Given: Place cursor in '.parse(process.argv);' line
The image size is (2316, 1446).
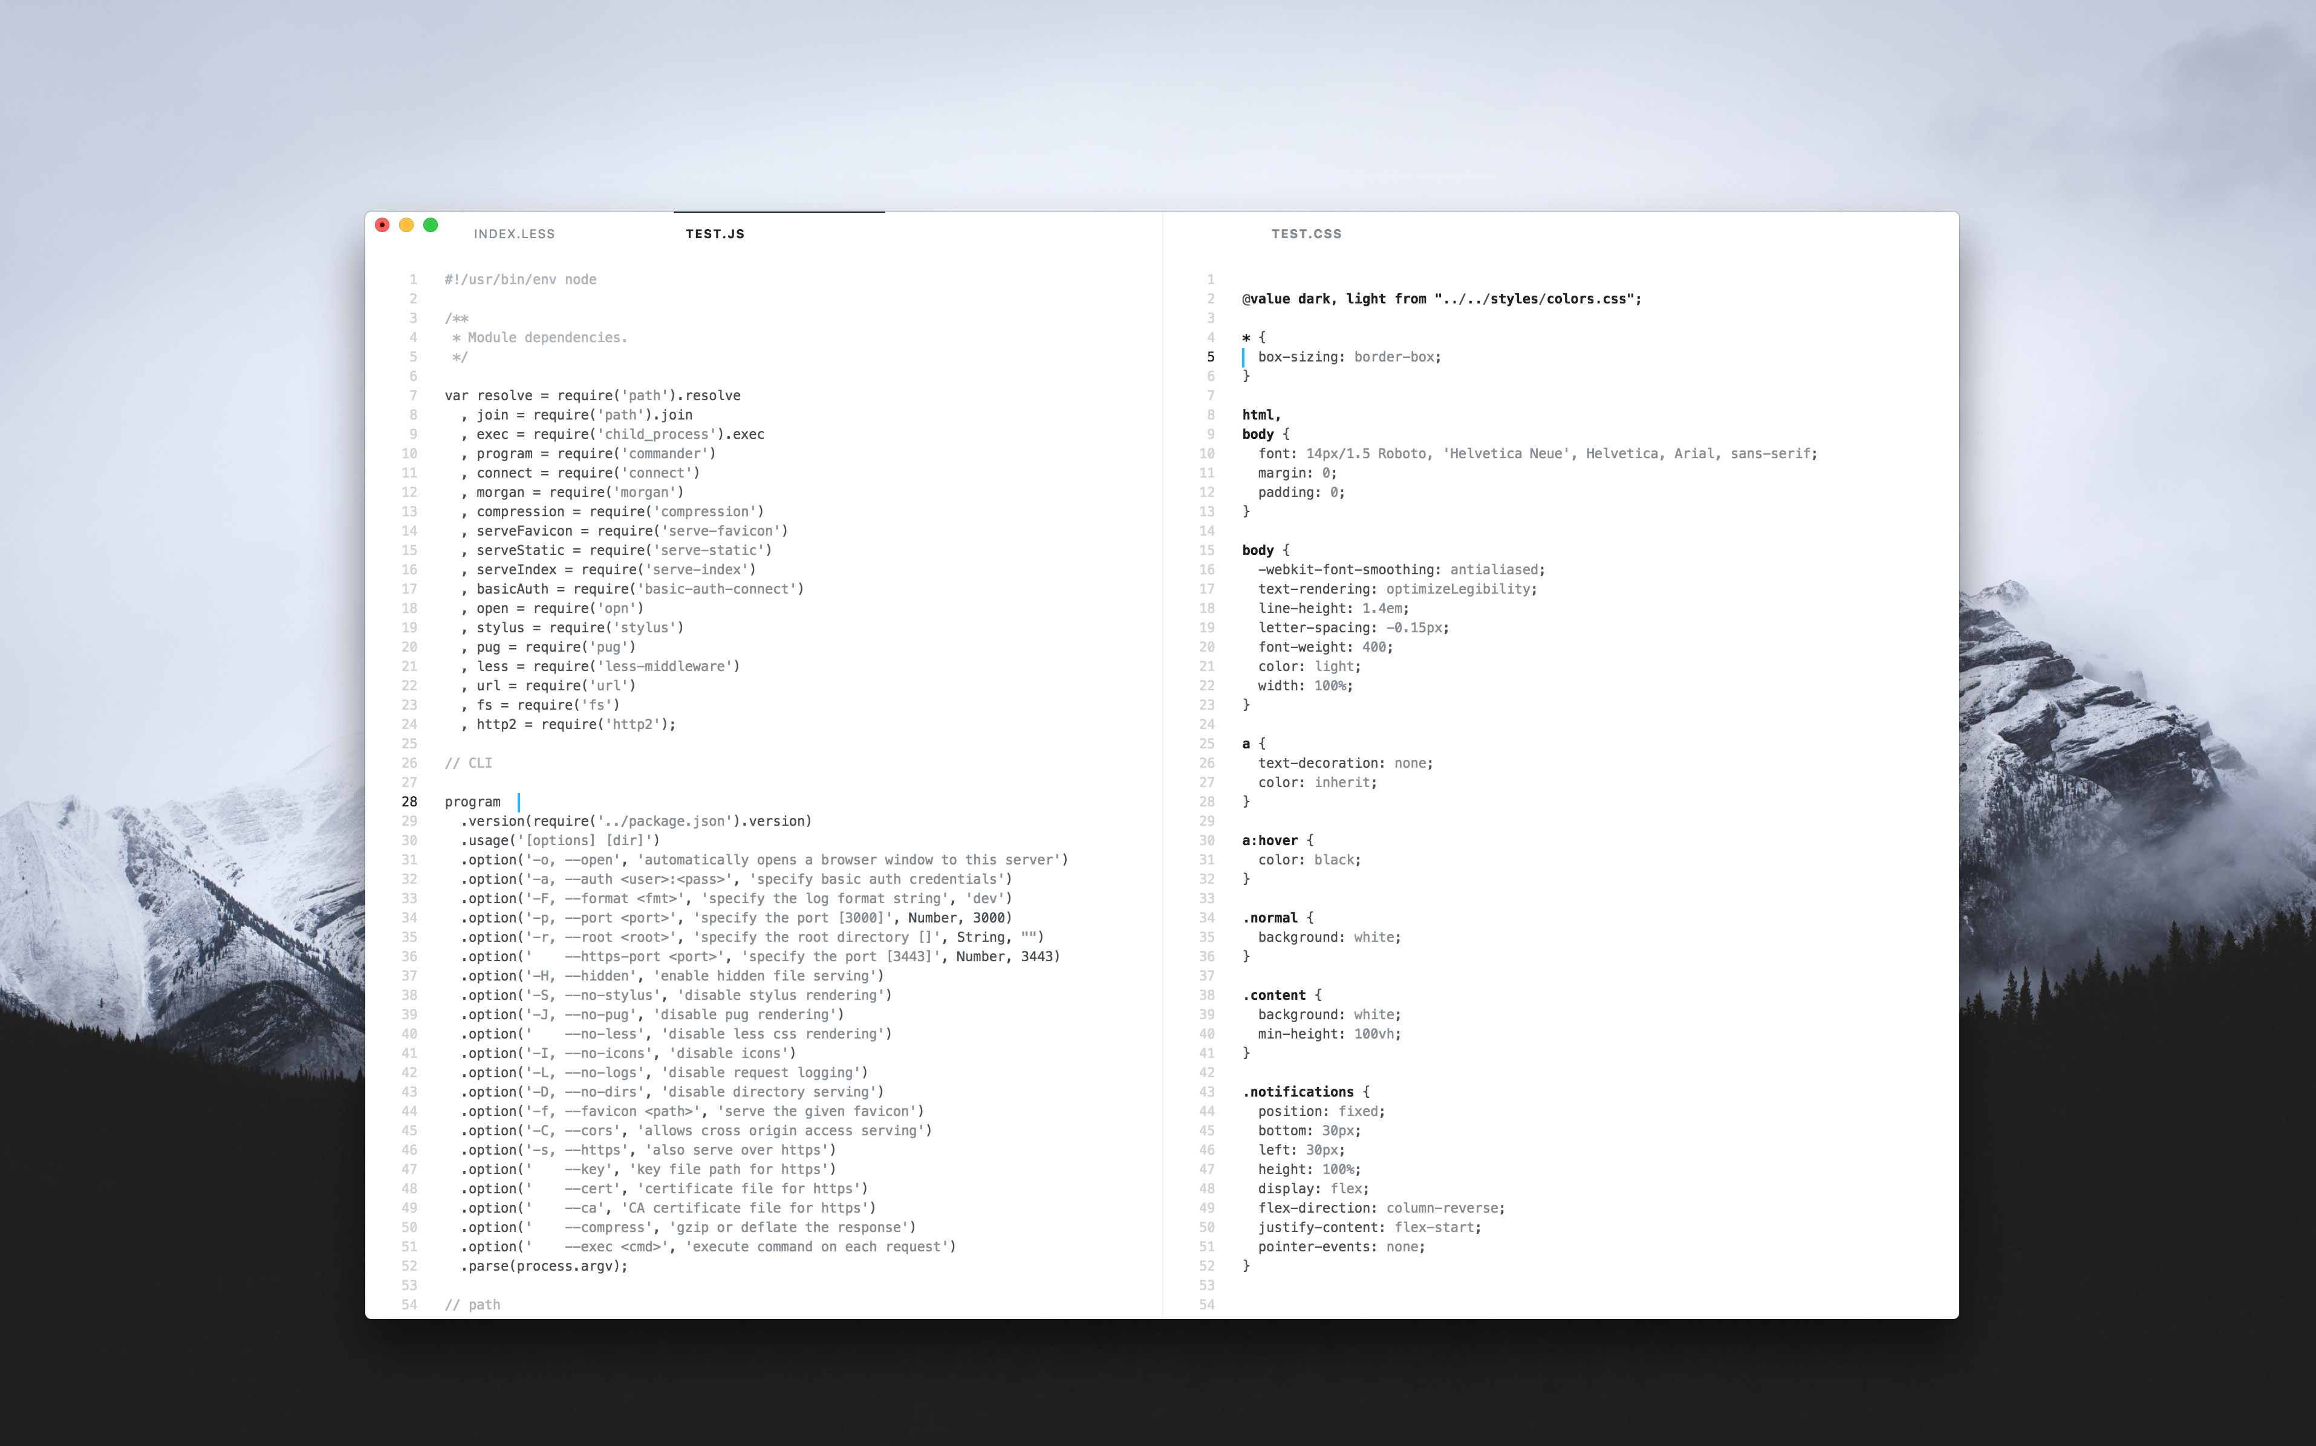Looking at the screenshot, I should tap(544, 1265).
